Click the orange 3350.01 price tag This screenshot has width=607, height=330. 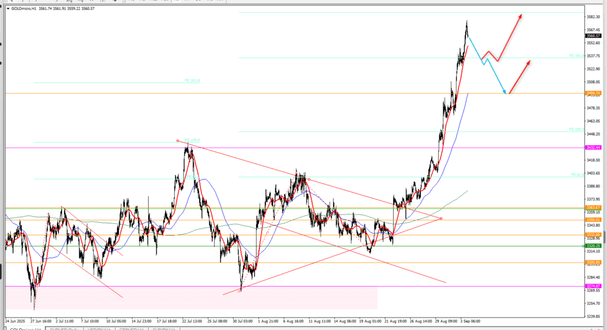tap(593, 220)
